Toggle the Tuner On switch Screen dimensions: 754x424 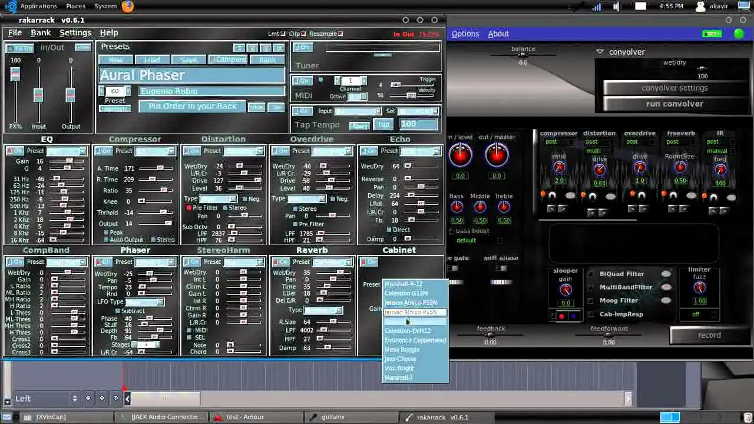click(302, 47)
